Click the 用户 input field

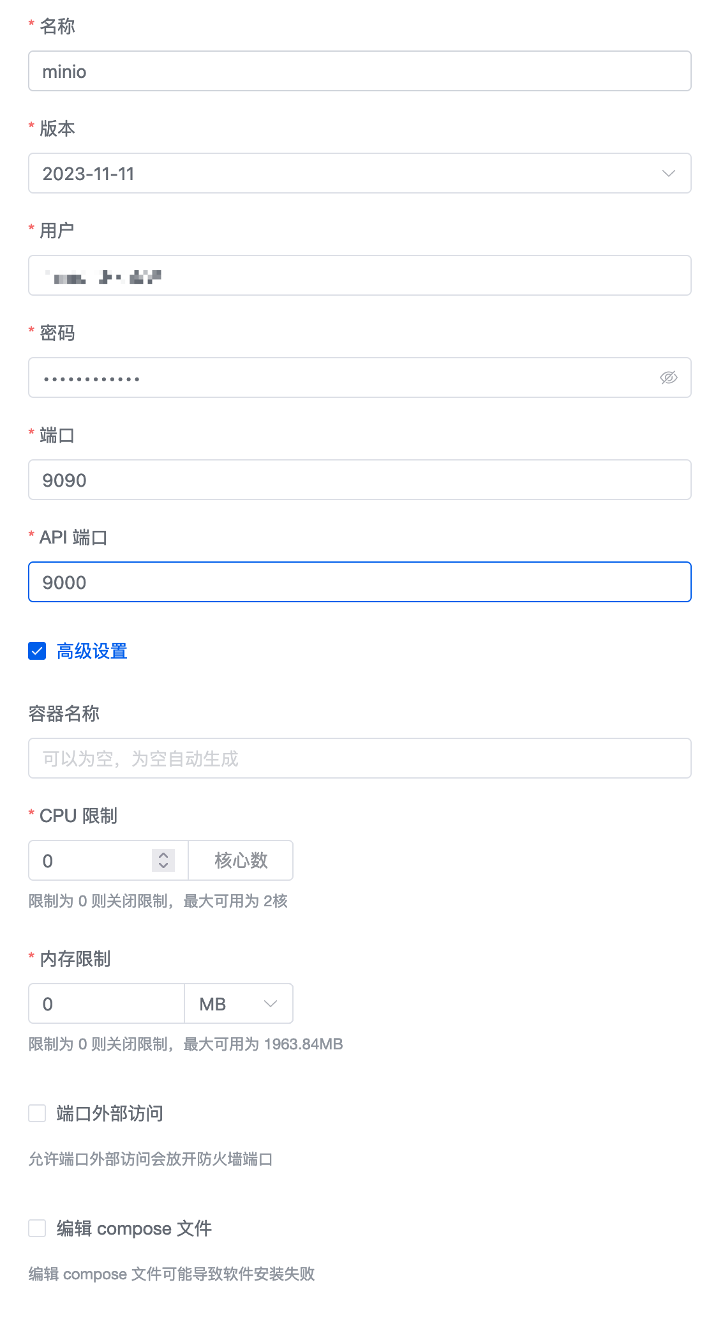click(359, 275)
